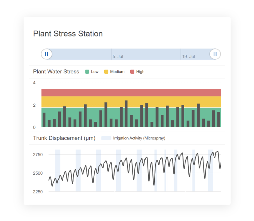This screenshot has width=254, height=221.
Task: Click the red High legend swatch
Action: pos(132,72)
